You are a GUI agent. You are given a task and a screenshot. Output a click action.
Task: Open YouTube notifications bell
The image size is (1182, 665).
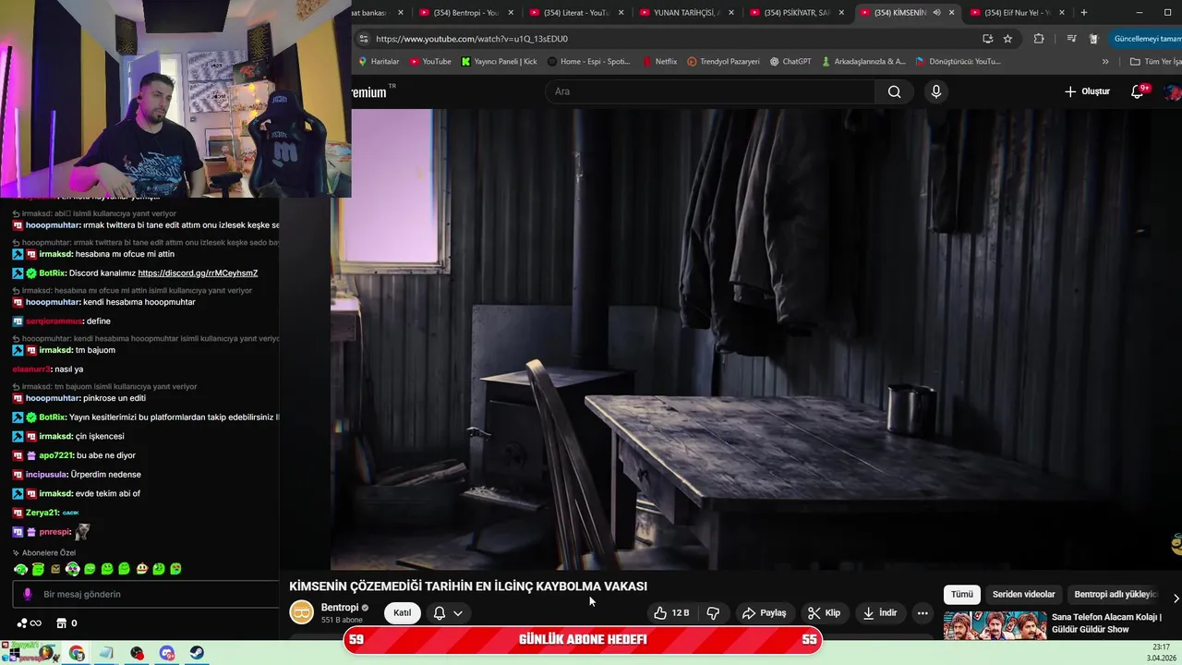click(1138, 91)
